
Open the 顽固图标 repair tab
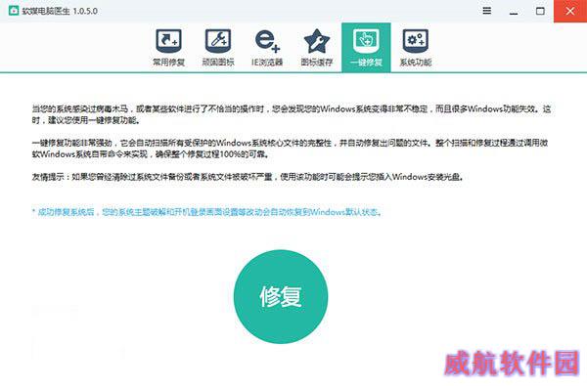[x=218, y=48]
